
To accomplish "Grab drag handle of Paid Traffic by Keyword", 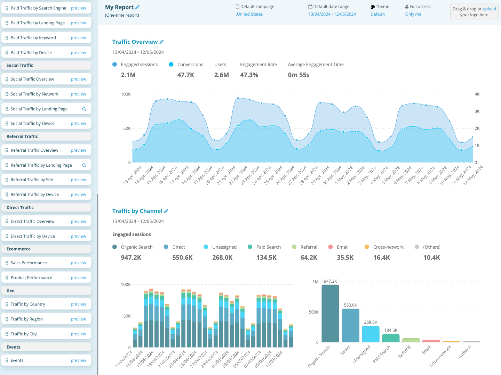I will (7, 38).
